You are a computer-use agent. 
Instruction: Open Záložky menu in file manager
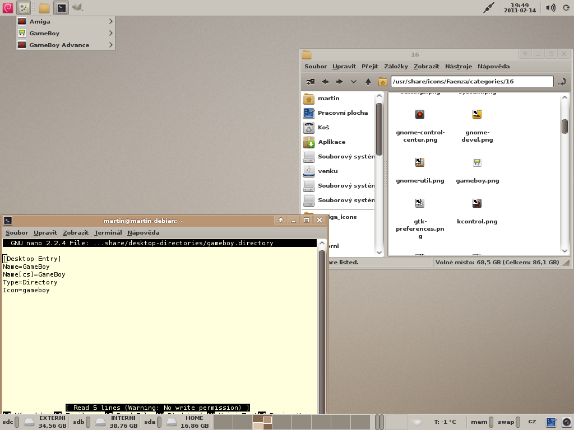point(396,66)
